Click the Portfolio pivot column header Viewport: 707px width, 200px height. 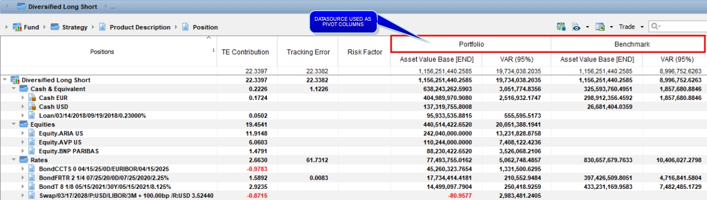point(471,44)
